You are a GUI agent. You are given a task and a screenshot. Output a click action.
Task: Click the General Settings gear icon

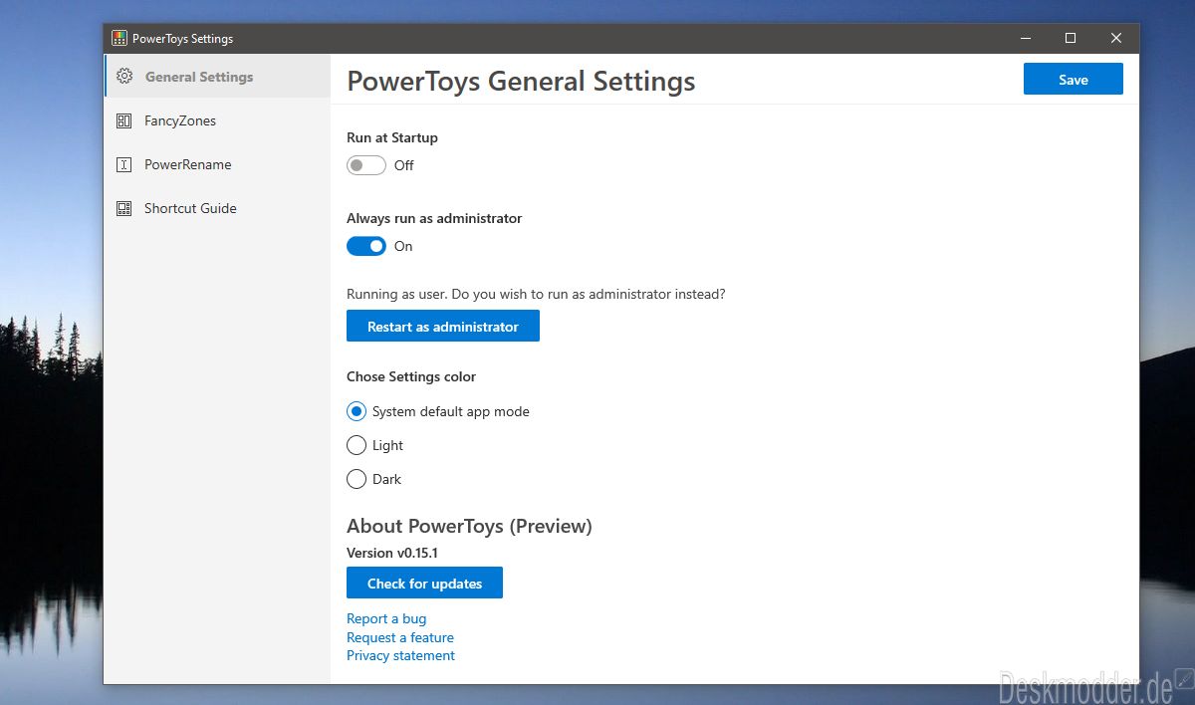click(x=124, y=77)
